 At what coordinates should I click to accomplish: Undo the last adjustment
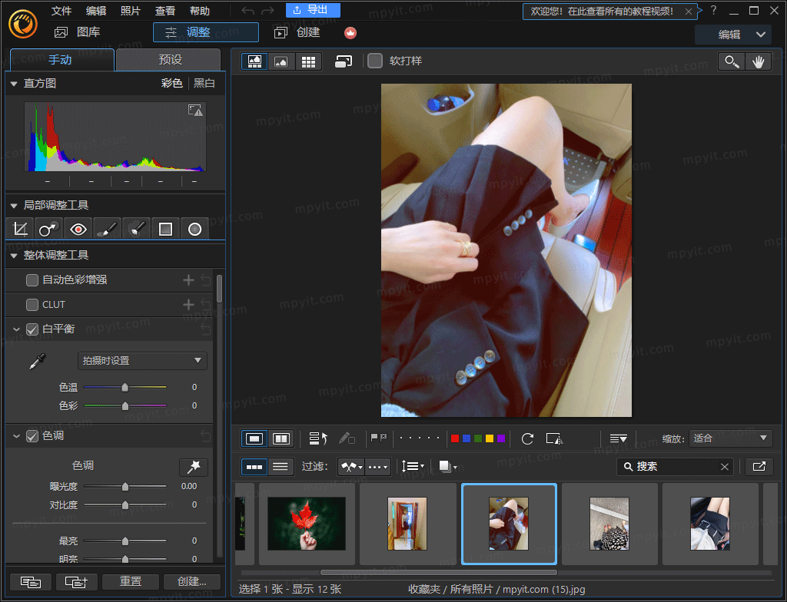click(247, 11)
